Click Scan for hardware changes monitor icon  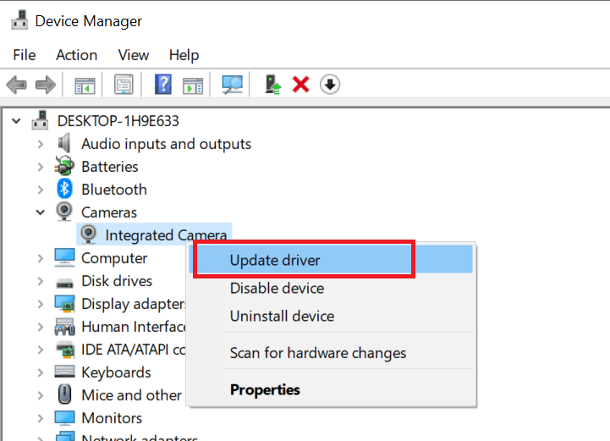[233, 85]
